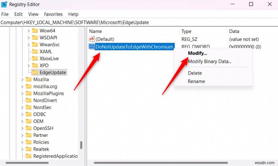Screen dimensions: 278x166
Task: Click the Wow64 folder icon
Action: tap(35, 31)
